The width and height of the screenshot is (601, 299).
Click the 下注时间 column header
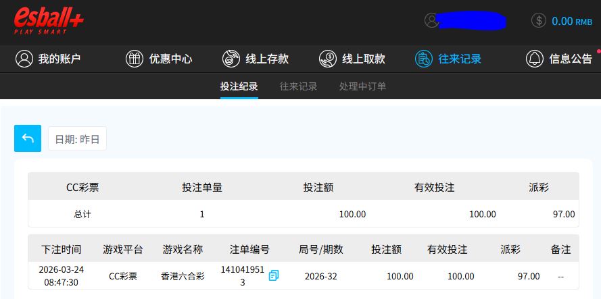click(62, 249)
